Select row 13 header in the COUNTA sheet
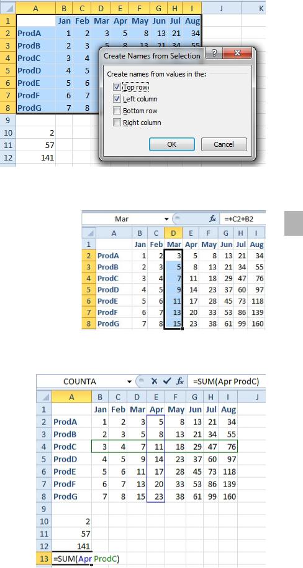This screenshot has width=303, height=568. (43, 559)
